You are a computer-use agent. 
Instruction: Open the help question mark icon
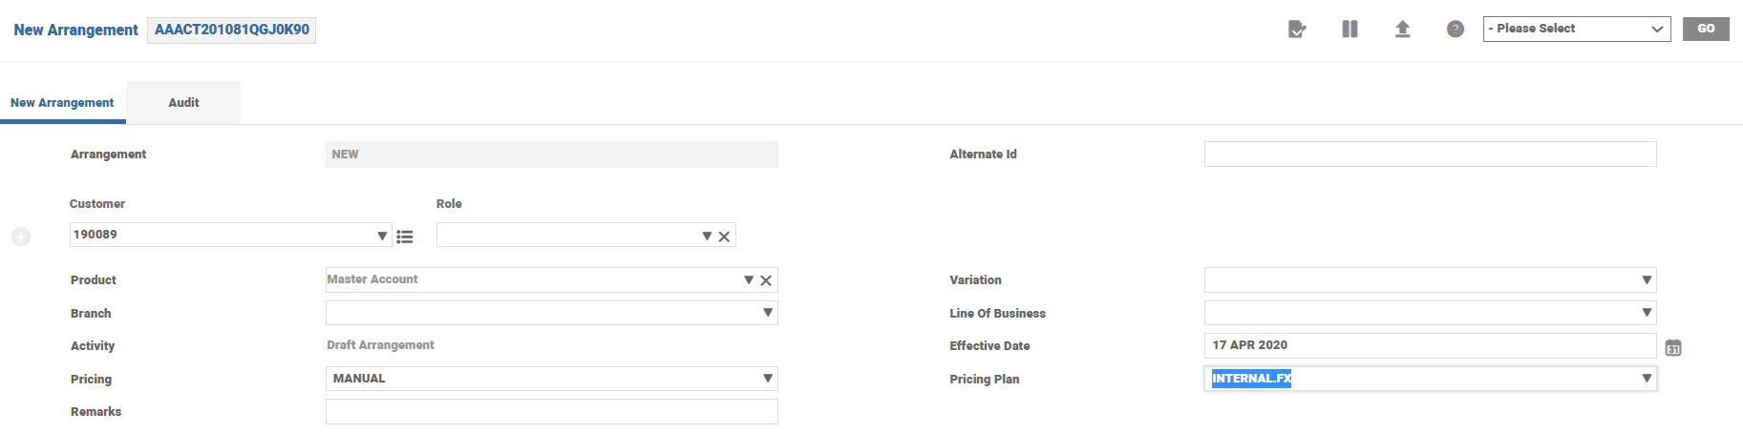pyautogui.click(x=1455, y=30)
